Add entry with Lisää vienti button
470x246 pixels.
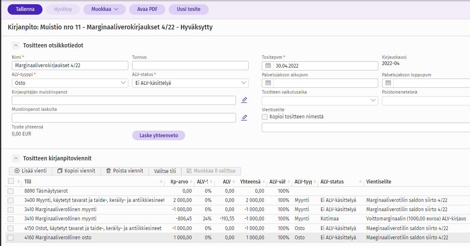(31, 171)
